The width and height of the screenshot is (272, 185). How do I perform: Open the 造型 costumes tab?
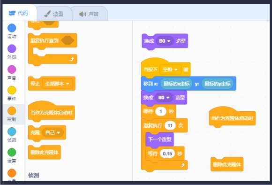pos(54,14)
